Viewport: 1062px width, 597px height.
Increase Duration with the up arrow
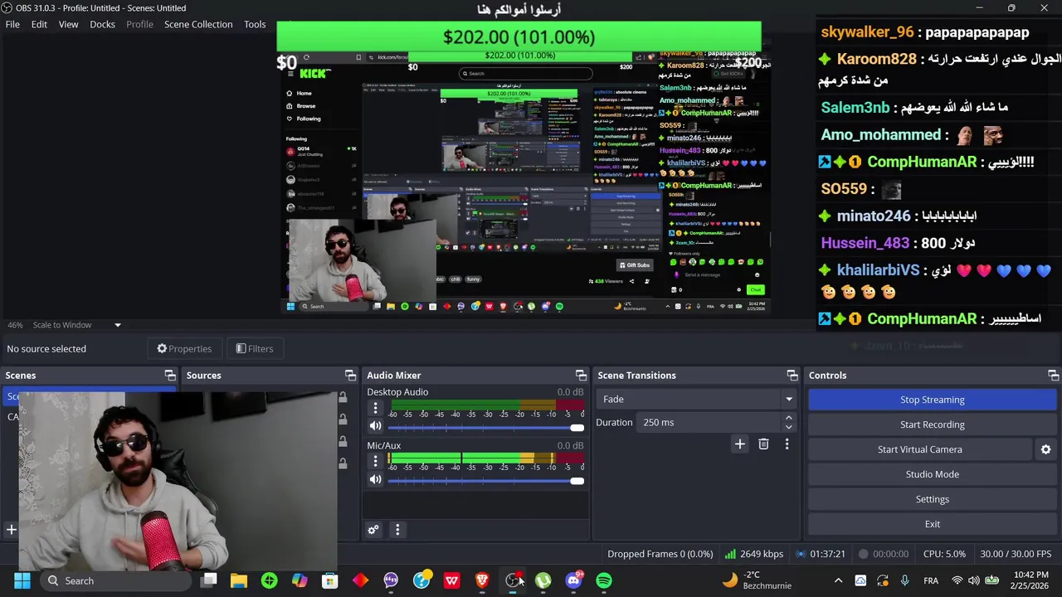pos(788,418)
